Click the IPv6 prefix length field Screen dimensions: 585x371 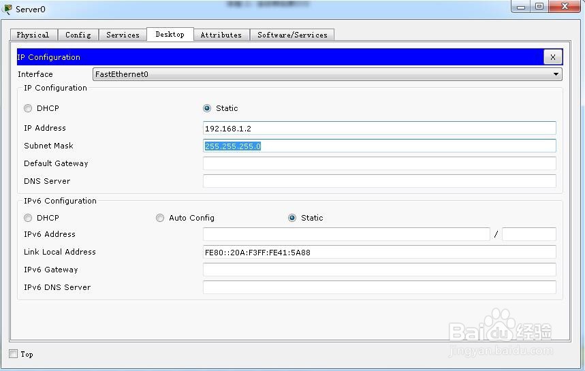tap(529, 234)
